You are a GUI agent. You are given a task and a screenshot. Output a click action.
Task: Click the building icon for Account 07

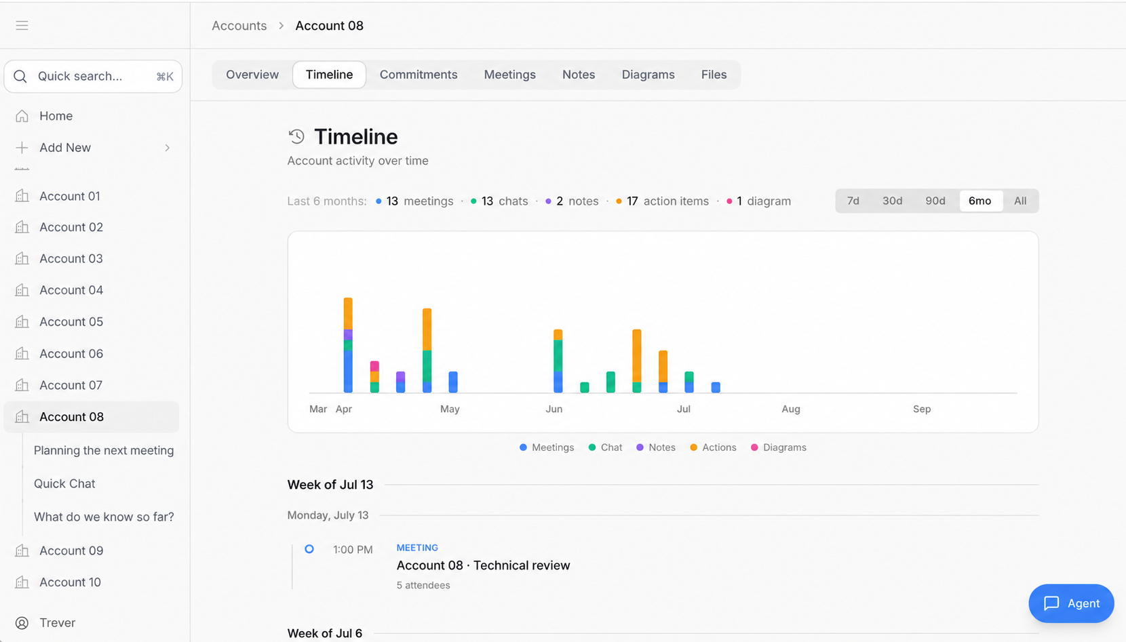pos(22,385)
